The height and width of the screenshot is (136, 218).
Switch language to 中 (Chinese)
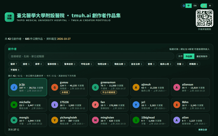click(x=188, y=6)
